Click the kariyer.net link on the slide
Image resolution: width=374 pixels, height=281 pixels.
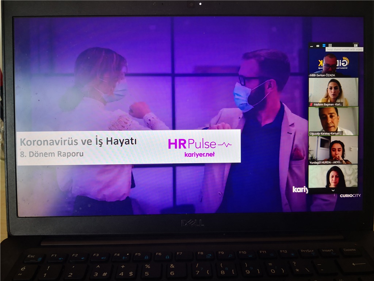click(x=199, y=154)
